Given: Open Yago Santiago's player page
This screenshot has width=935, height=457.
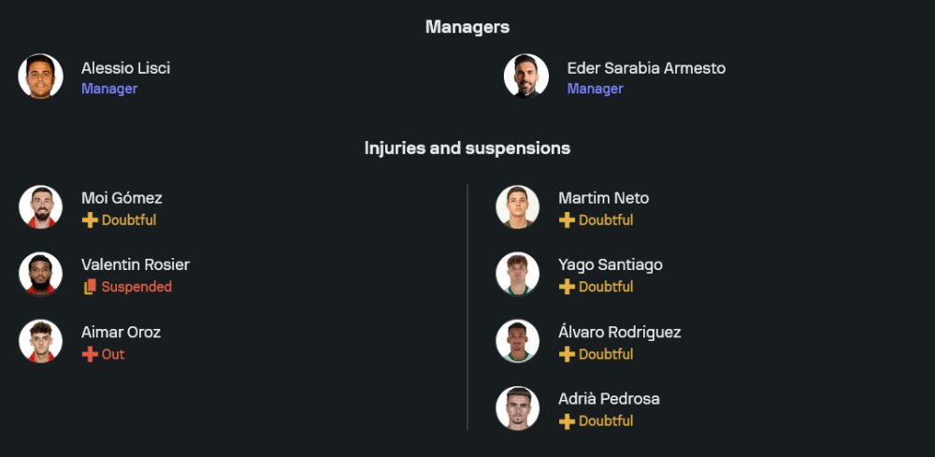Looking at the screenshot, I should (x=610, y=264).
